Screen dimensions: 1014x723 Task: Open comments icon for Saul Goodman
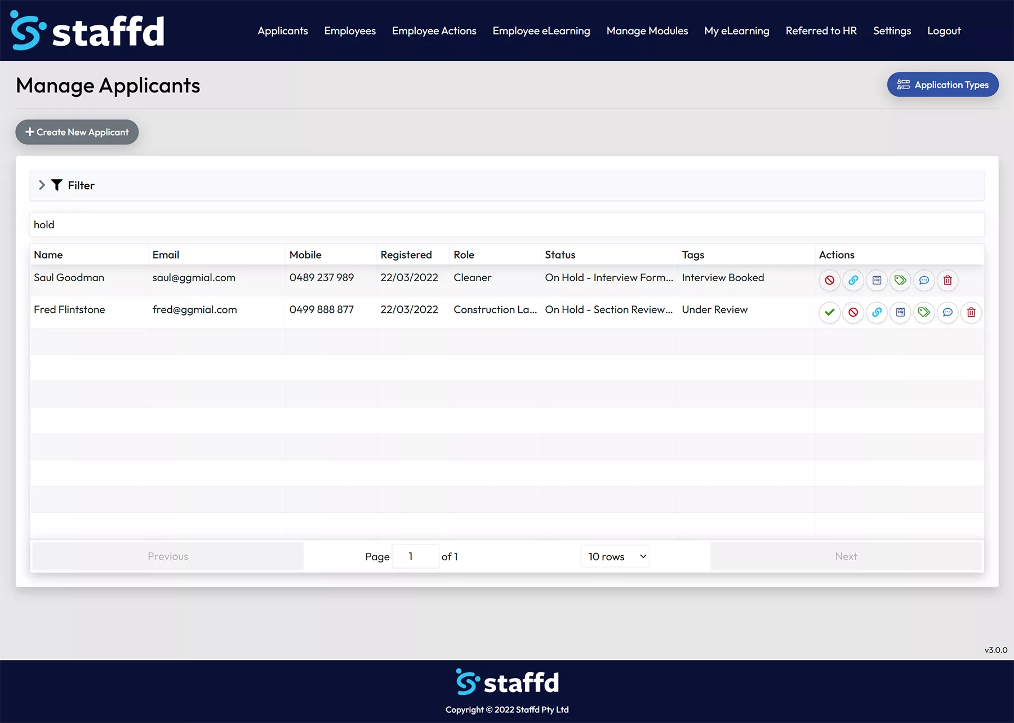tap(924, 280)
